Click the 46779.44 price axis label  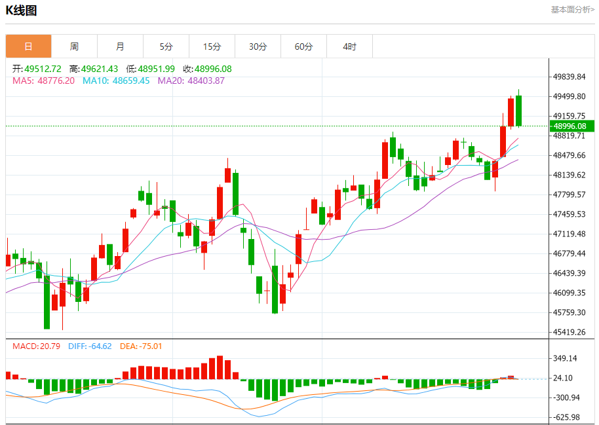click(x=570, y=253)
